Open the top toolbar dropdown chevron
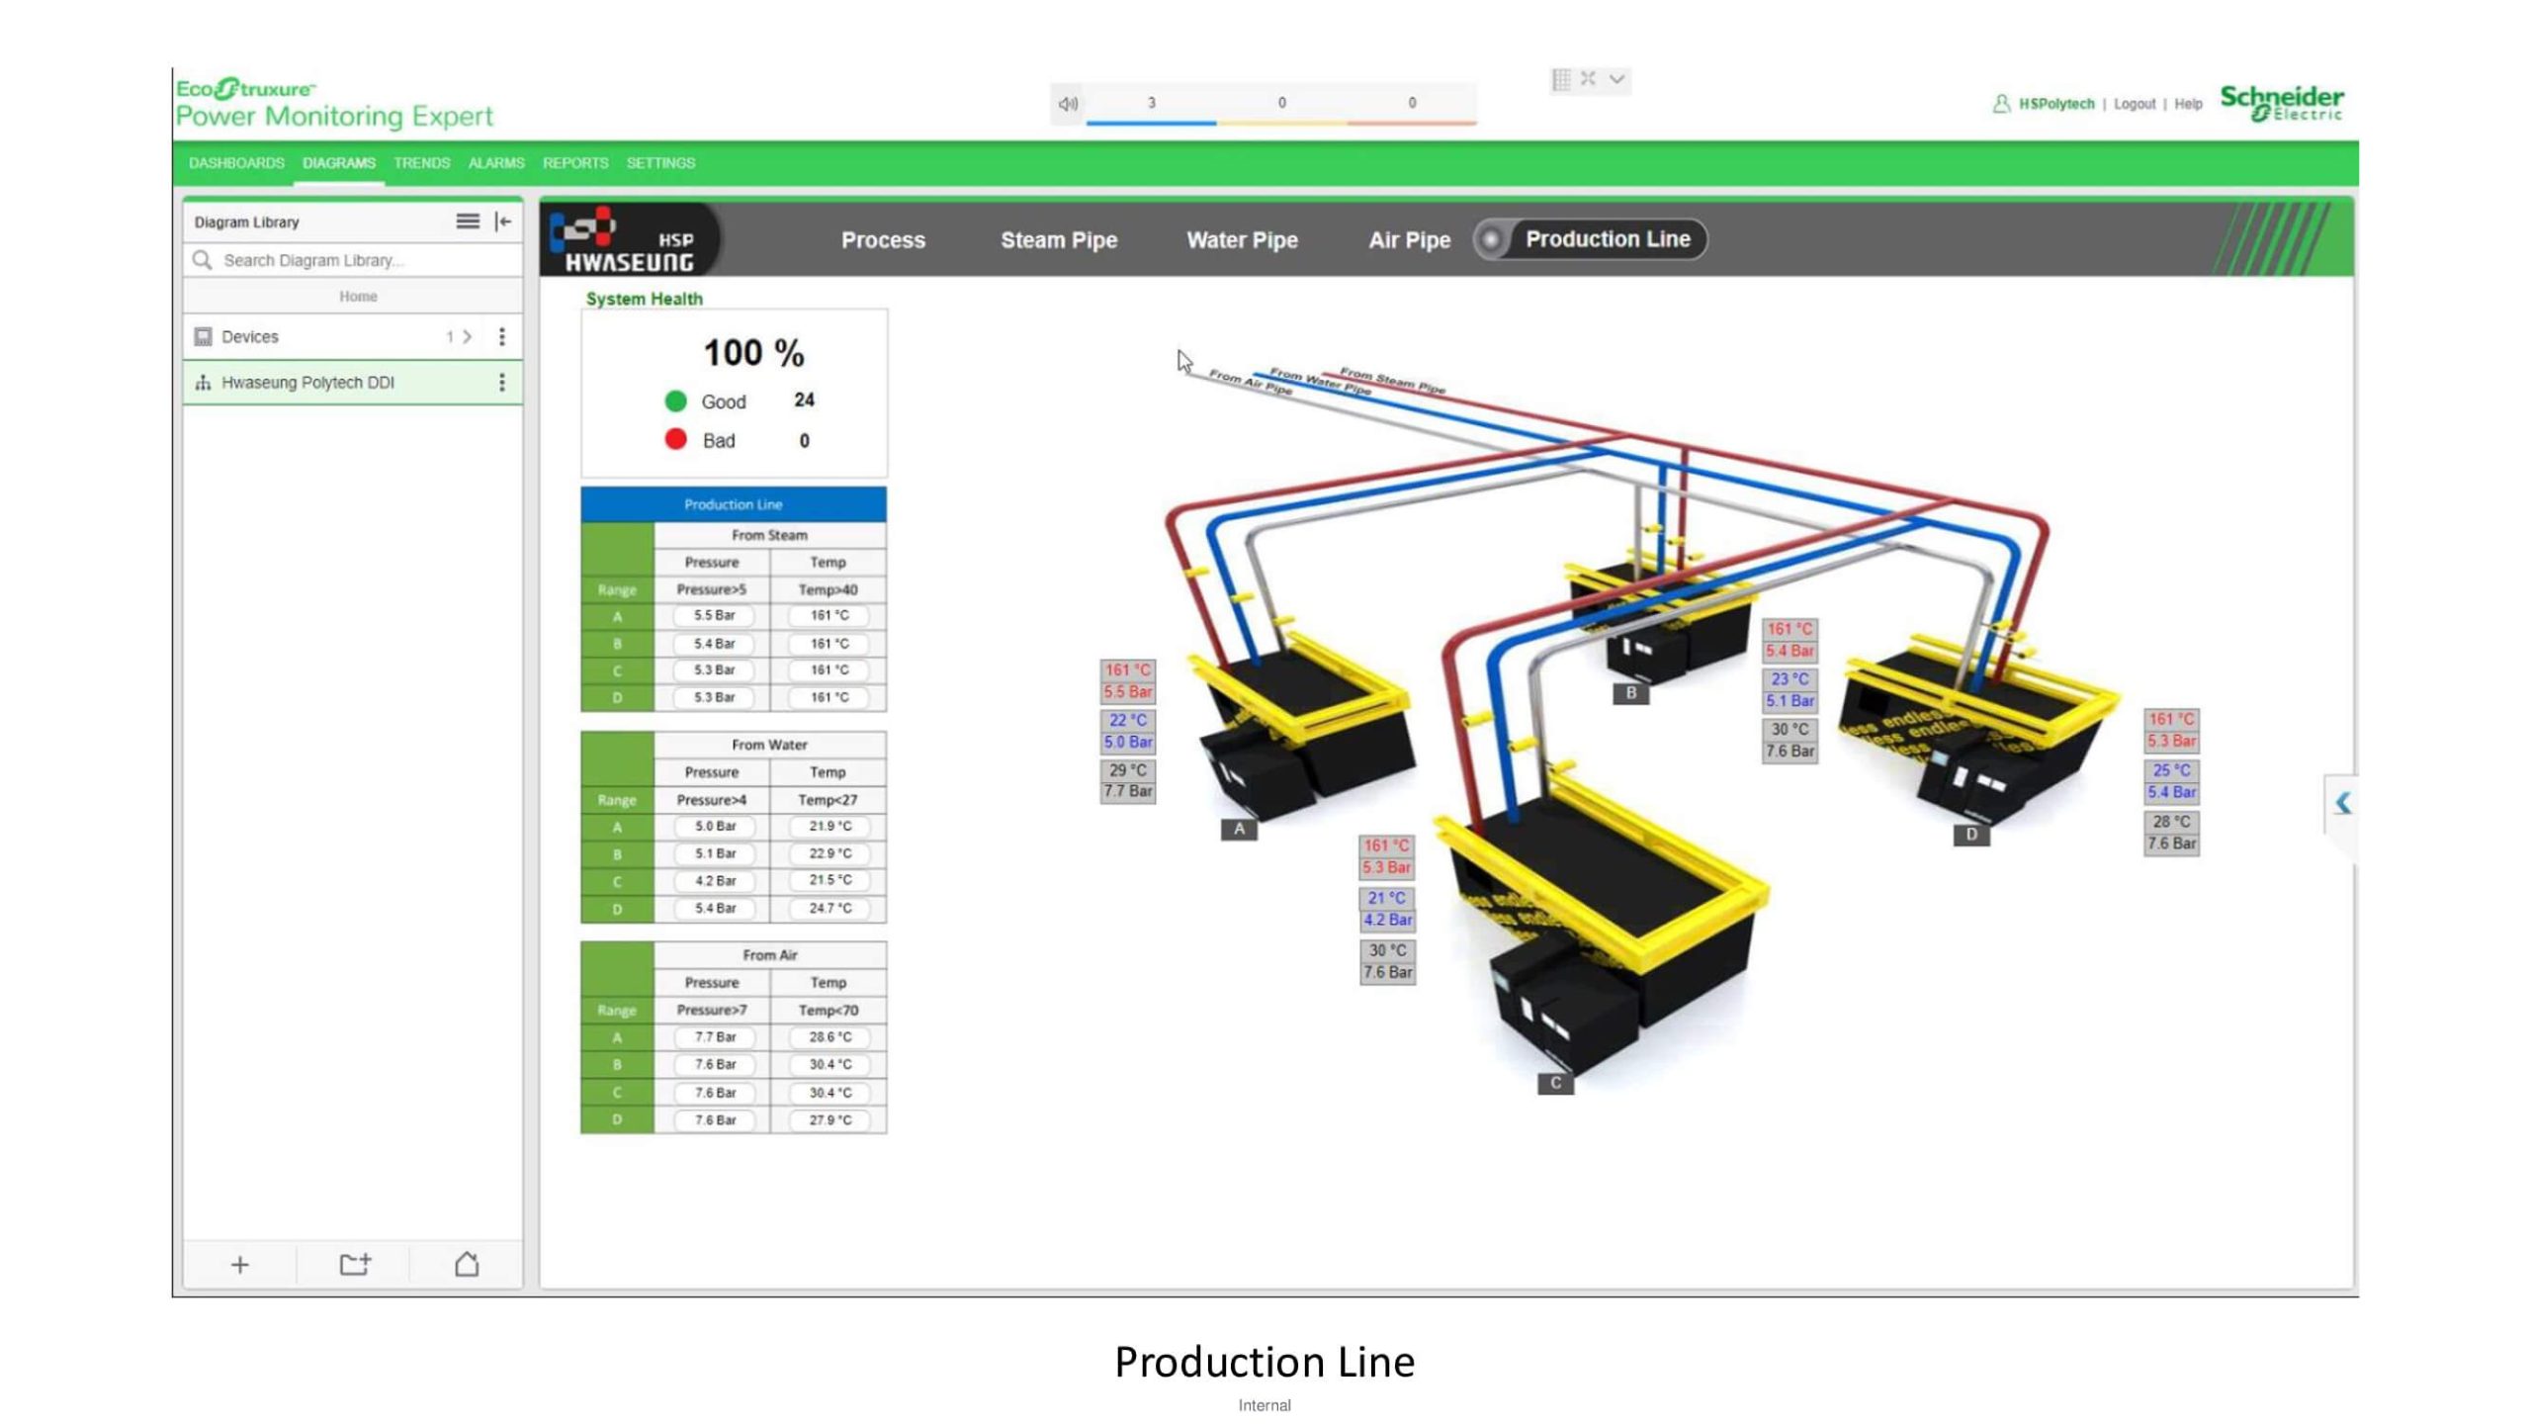The height and width of the screenshot is (1424, 2531). tap(1617, 79)
